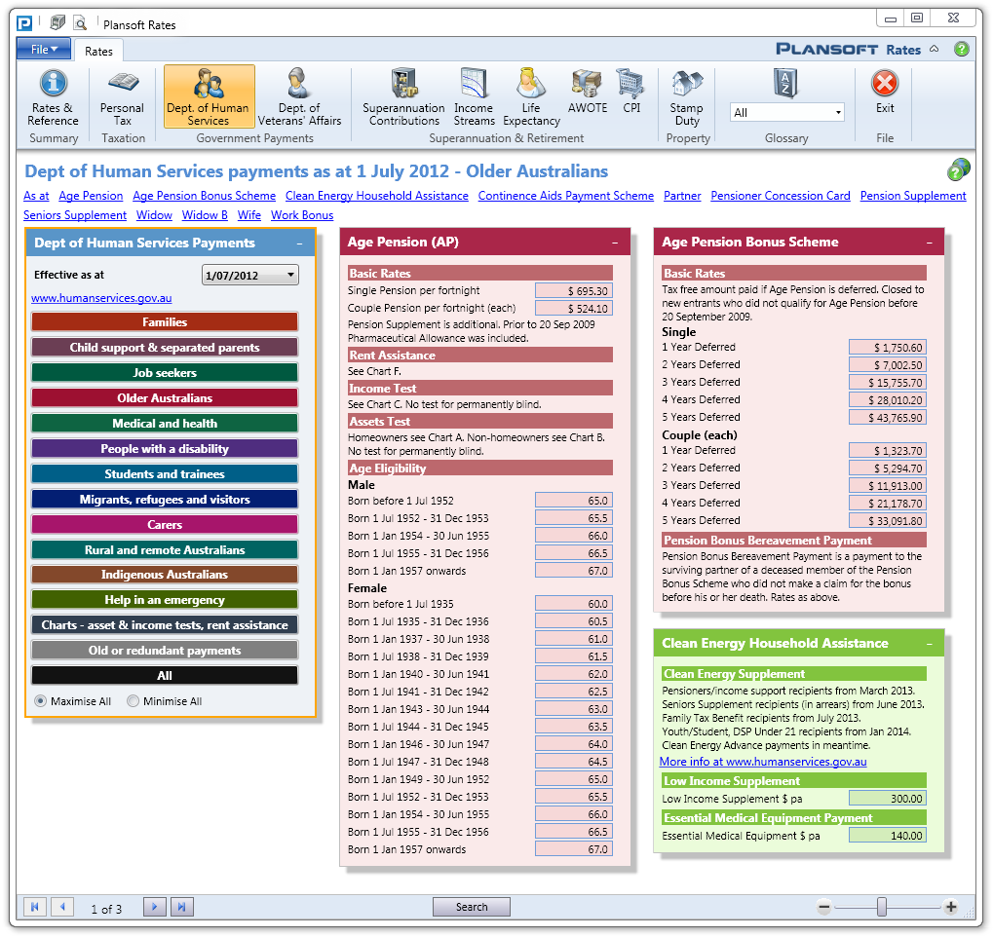This screenshot has width=993, height=937.
Task: Show Indigenous Australians category
Action: [165, 575]
